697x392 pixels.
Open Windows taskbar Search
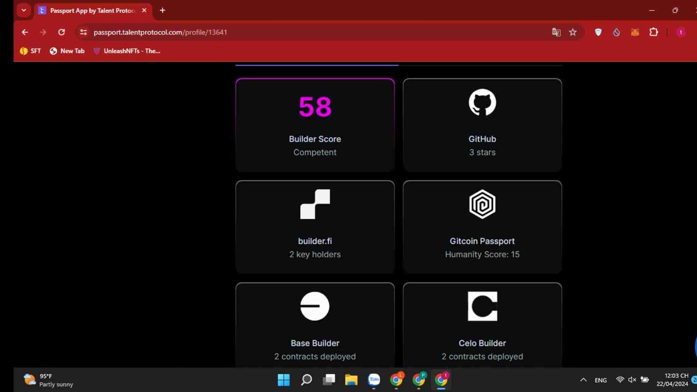click(306, 380)
